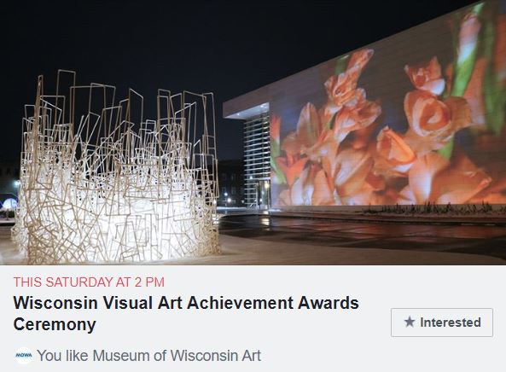Screen dimensions: 506x372
Task: Click the word Interested on the button
Action: tap(451, 323)
